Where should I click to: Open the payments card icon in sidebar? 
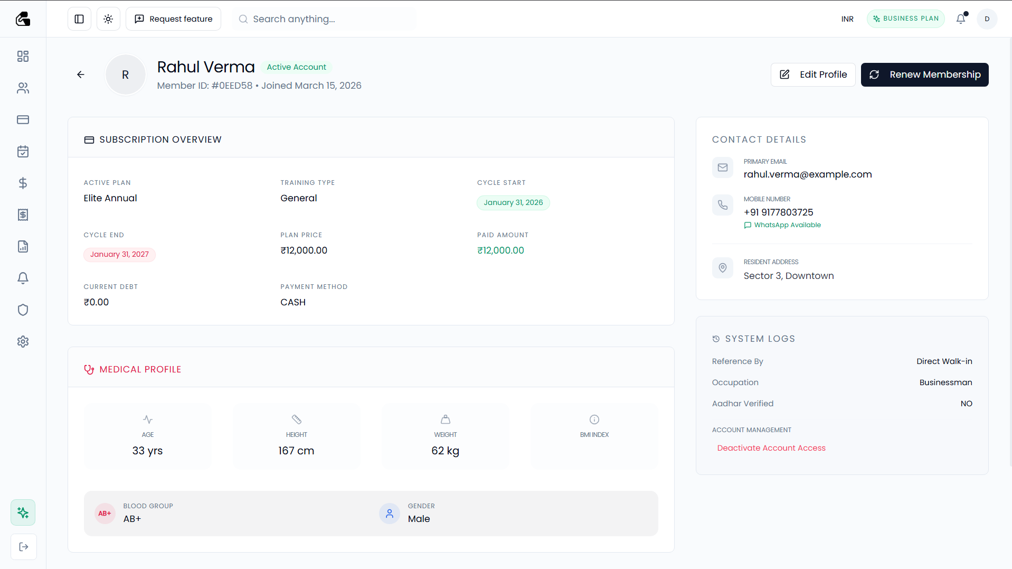23,120
